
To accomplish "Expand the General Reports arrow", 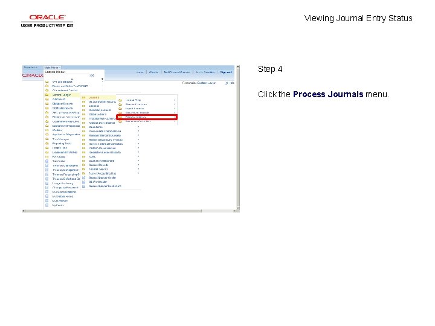I will point(138,165).
